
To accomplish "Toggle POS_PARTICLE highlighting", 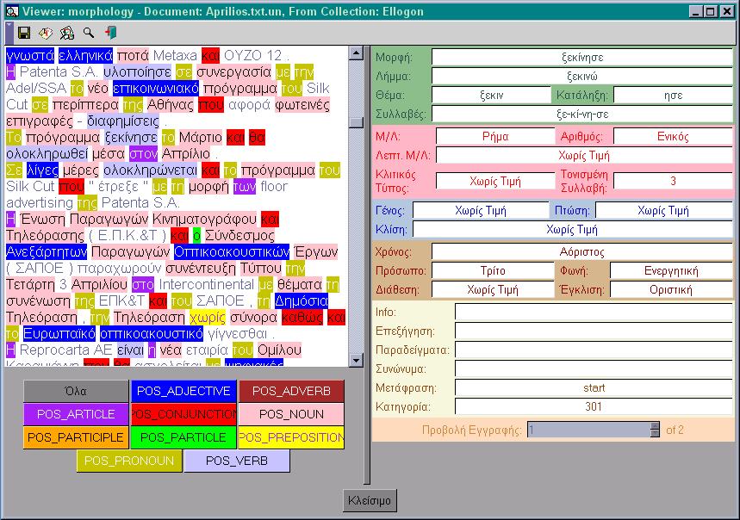I will 183,437.
